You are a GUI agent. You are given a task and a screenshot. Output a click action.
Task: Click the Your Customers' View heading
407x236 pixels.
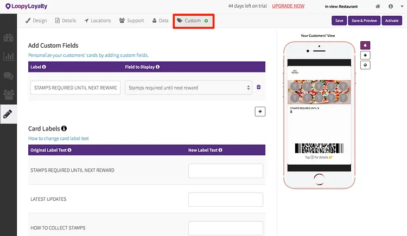(x=317, y=36)
